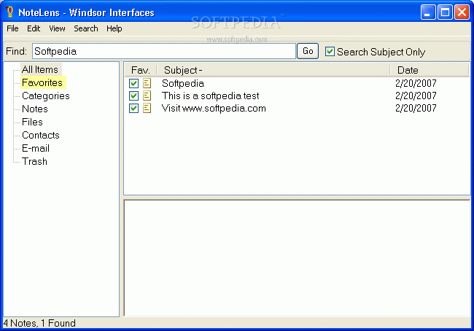Uncheck favorite box for Softpedia note
Screen dimensions: 474x331
pyautogui.click(x=133, y=83)
